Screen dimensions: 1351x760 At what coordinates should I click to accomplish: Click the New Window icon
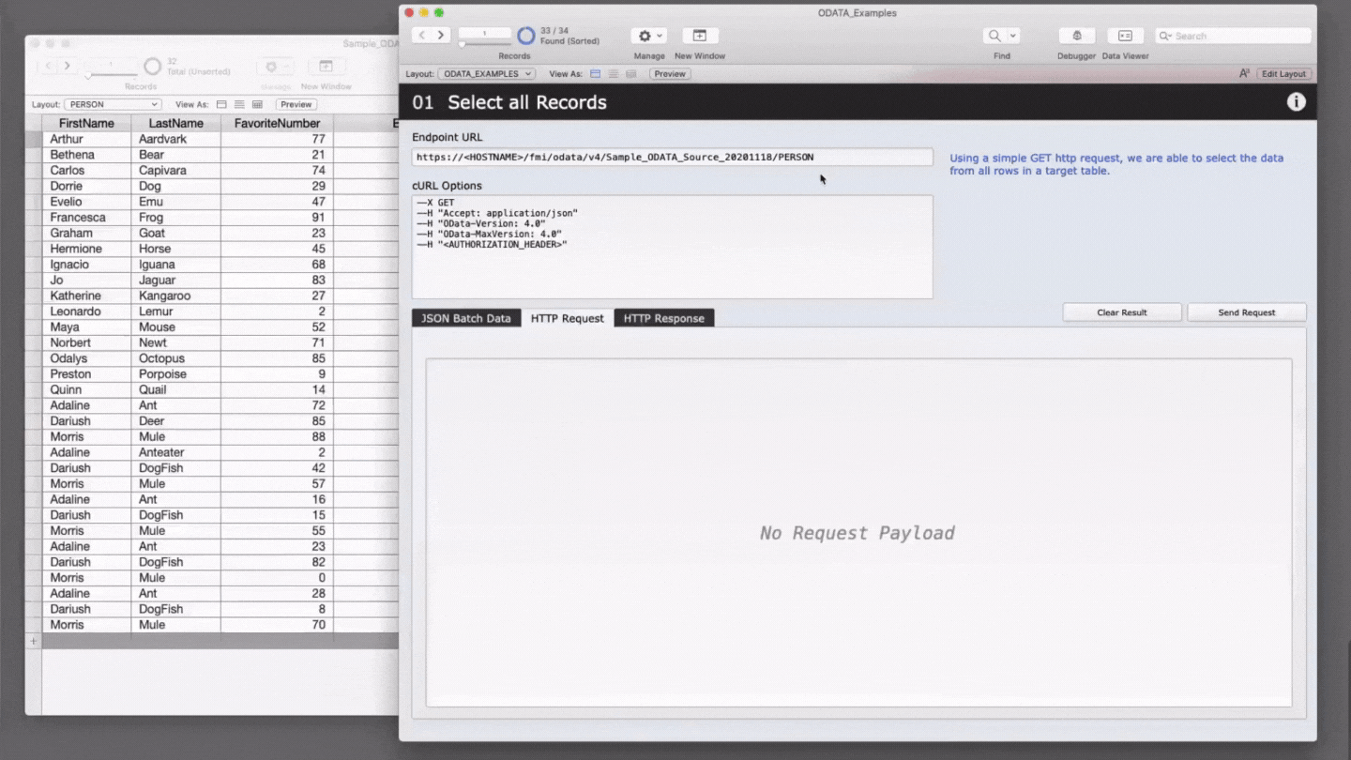coord(699,35)
